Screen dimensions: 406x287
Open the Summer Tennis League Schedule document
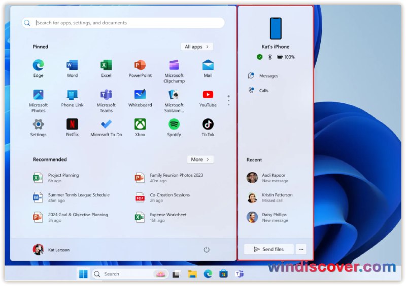(x=71, y=197)
